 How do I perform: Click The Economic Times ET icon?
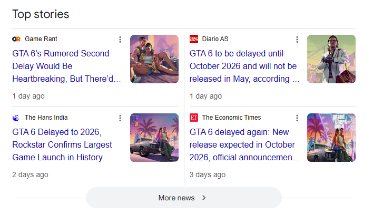[194, 118]
